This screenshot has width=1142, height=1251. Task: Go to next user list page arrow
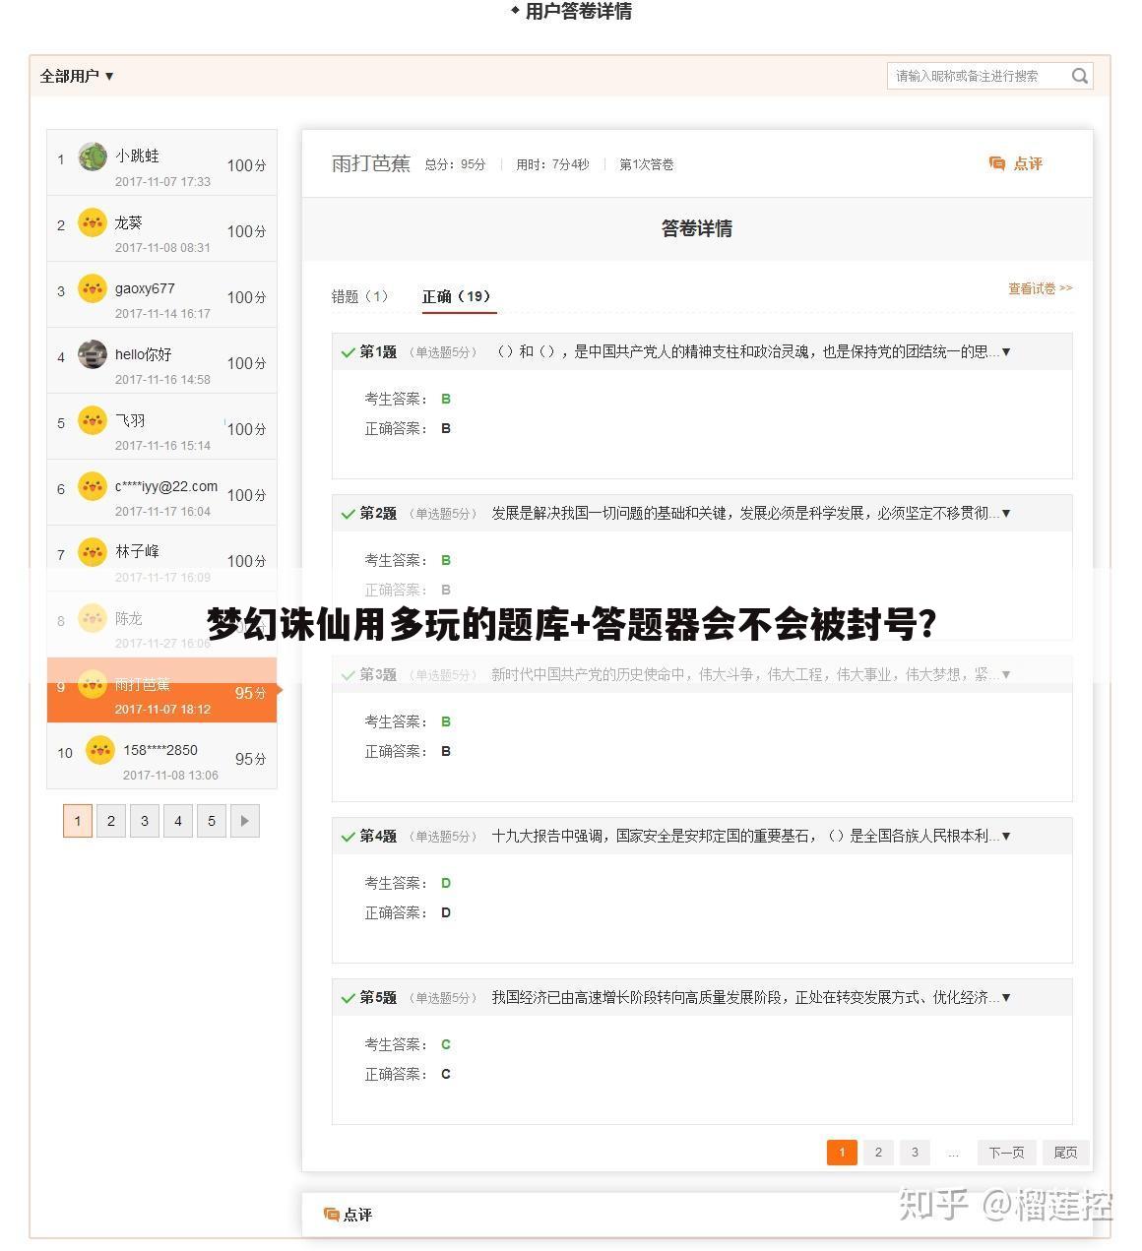[x=245, y=821]
